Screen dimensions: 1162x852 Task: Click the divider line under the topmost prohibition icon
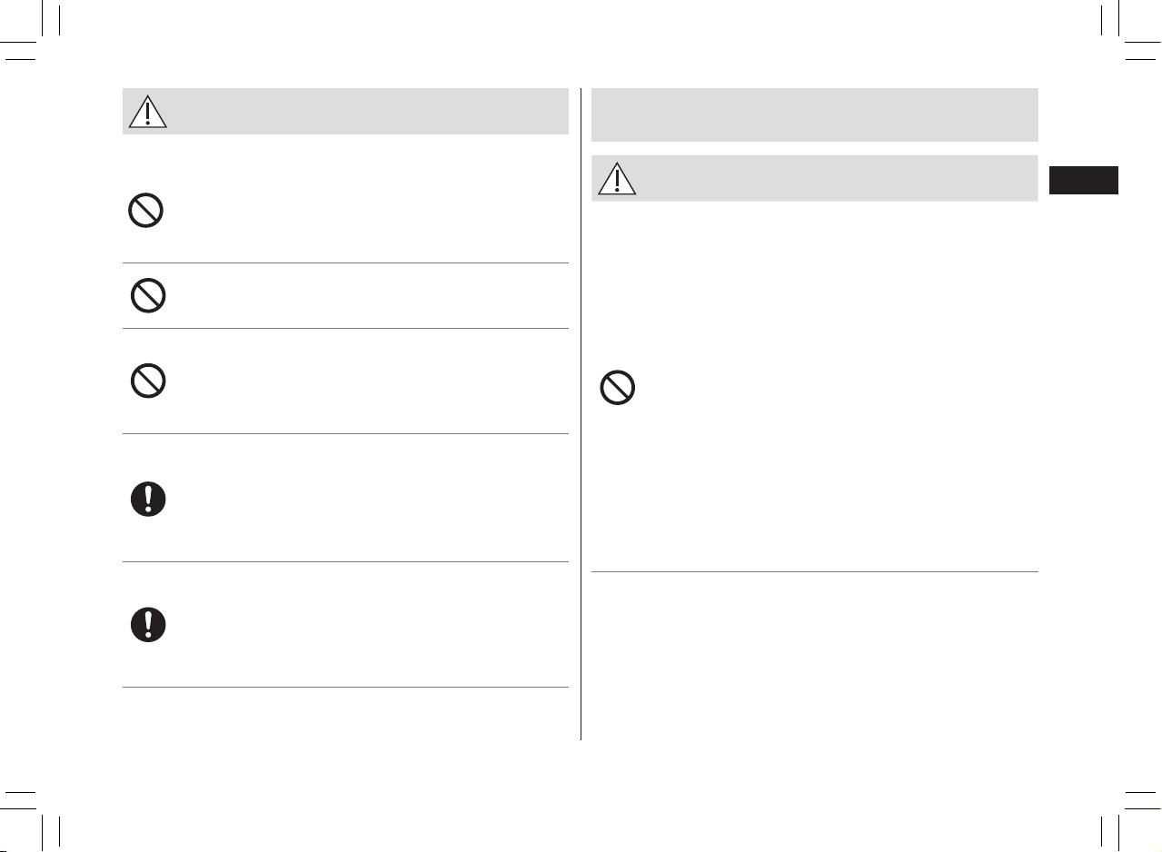click(345, 263)
